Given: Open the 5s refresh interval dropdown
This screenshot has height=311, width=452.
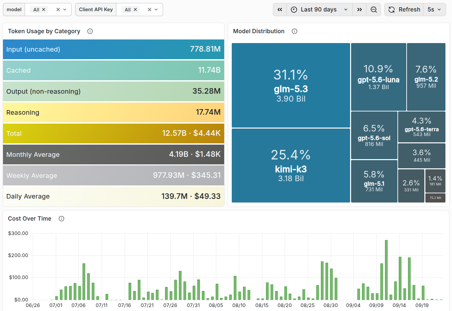Looking at the screenshot, I should (x=435, y=10).
